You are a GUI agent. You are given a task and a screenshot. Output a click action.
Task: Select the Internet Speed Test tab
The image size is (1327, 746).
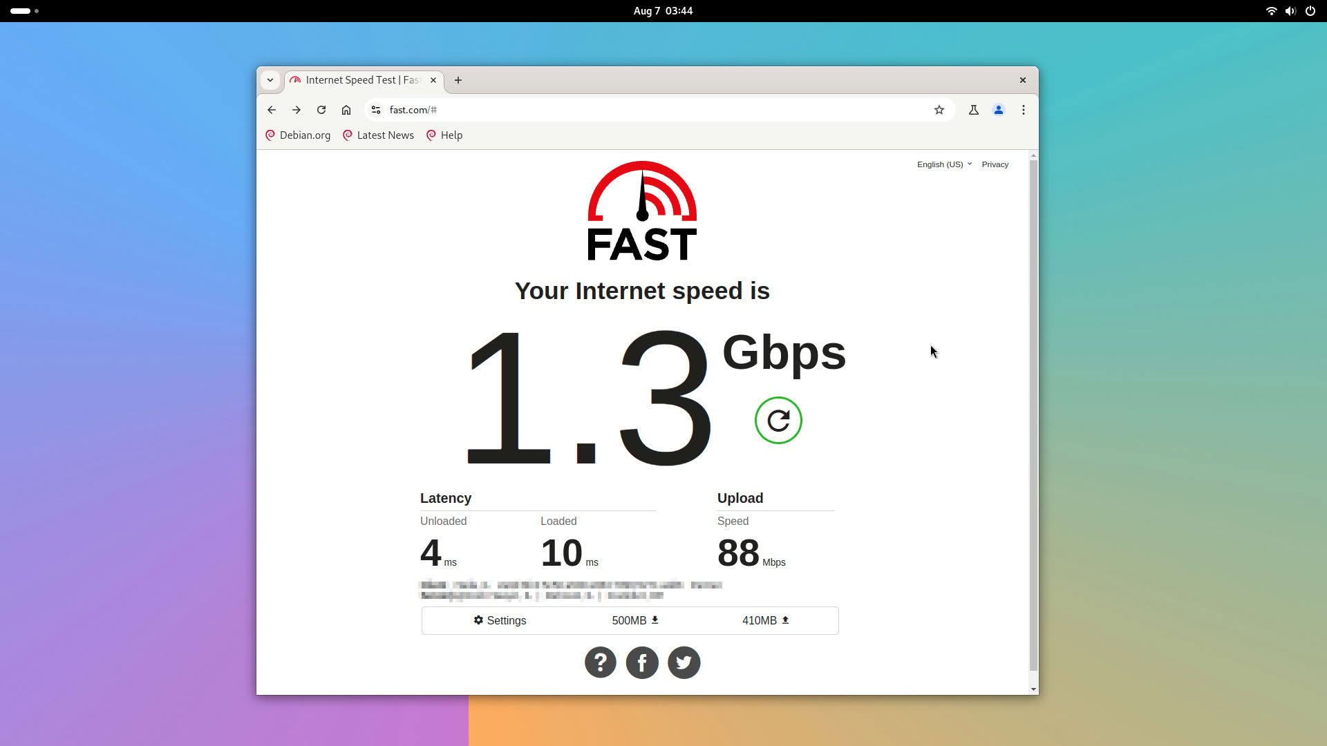(x=364, y=80)
